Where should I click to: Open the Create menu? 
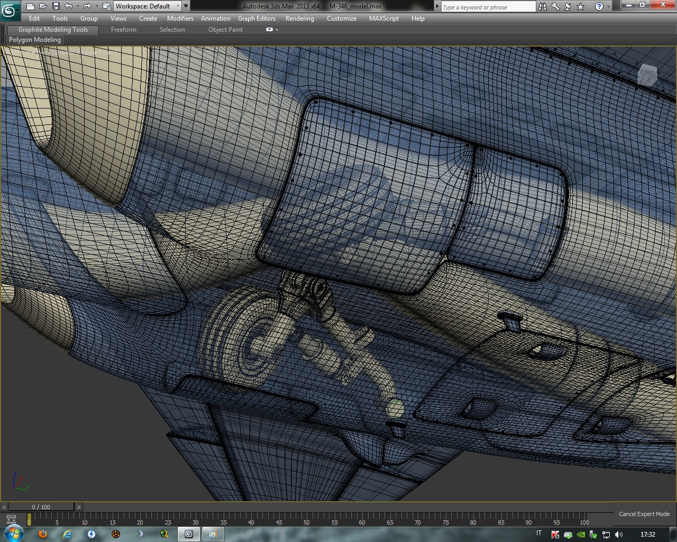coord(148,19)
